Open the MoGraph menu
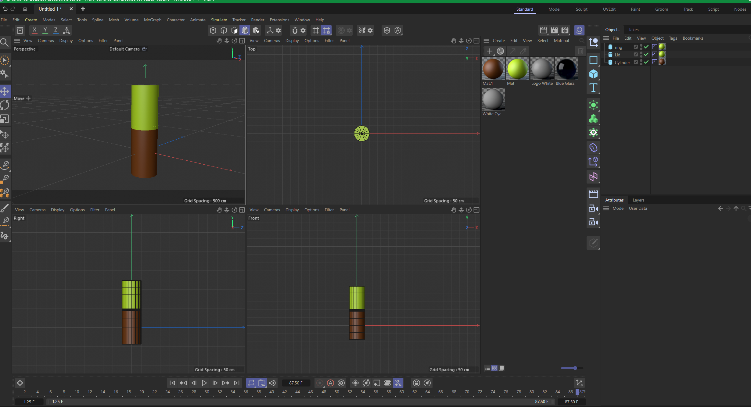The width and height of the screenshot is (751, 407). tap(153, 20)
